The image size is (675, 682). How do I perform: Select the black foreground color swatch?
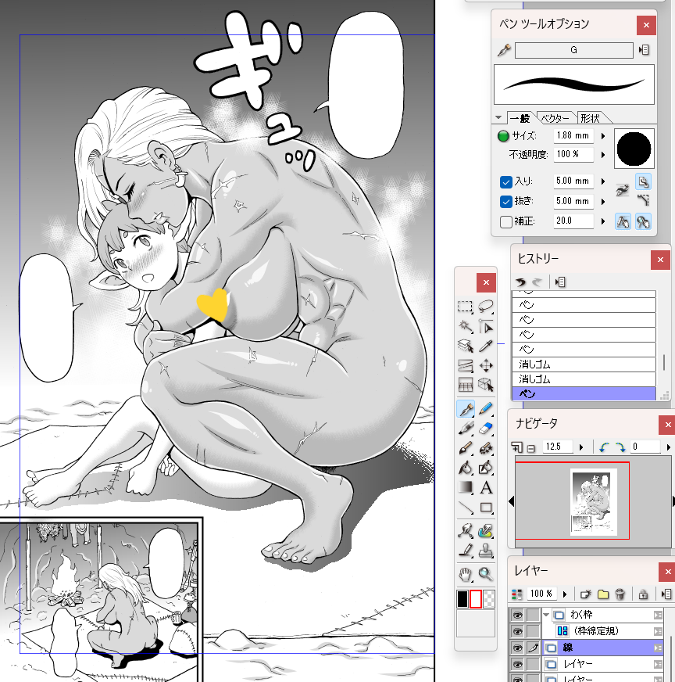coord(462,599)
